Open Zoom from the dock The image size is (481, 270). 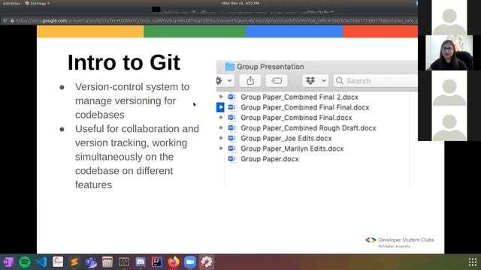click(190, 262)
